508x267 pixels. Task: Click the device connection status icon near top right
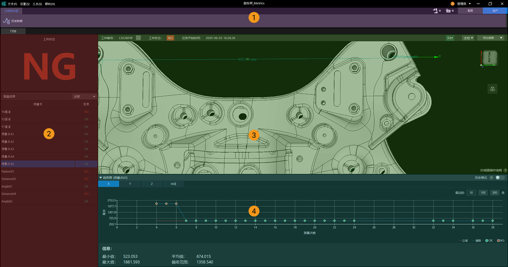(x=435, y=11)
